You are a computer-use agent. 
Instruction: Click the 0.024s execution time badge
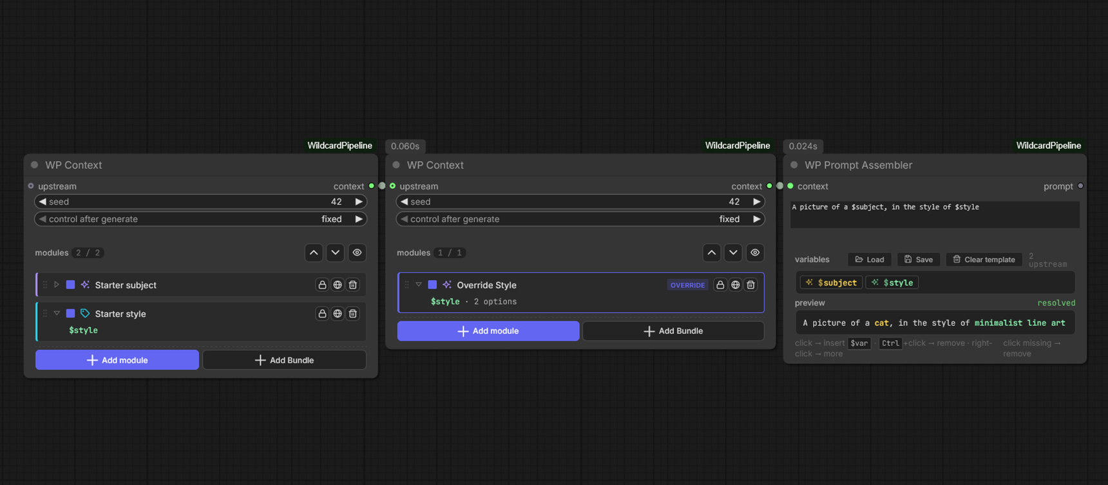803,146
